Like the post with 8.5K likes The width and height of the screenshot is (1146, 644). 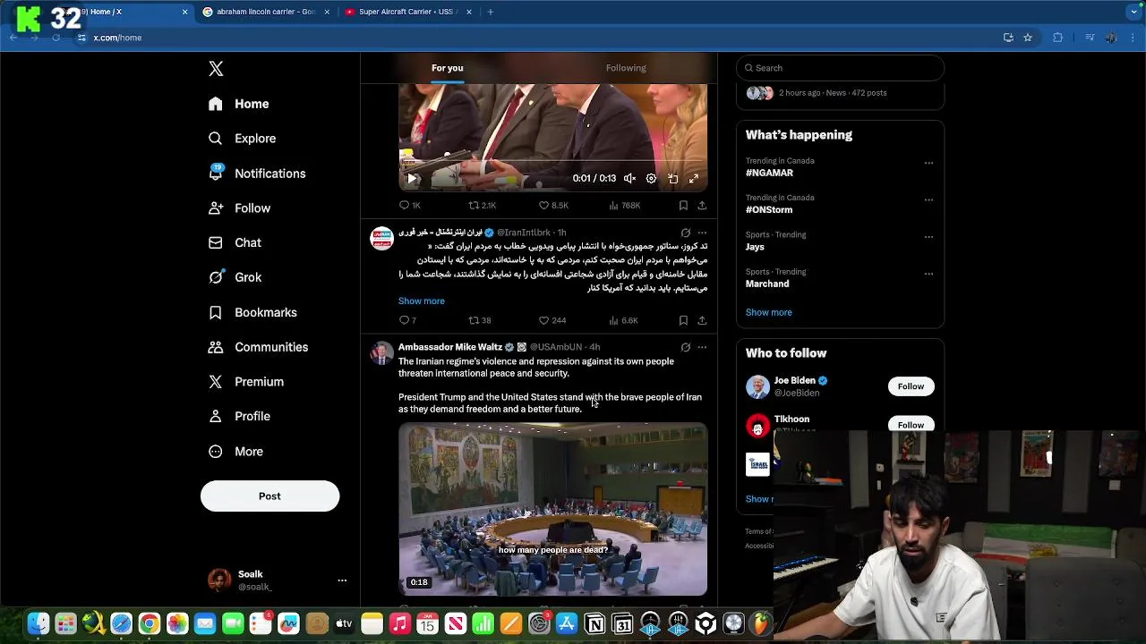[x=553, y=206]
